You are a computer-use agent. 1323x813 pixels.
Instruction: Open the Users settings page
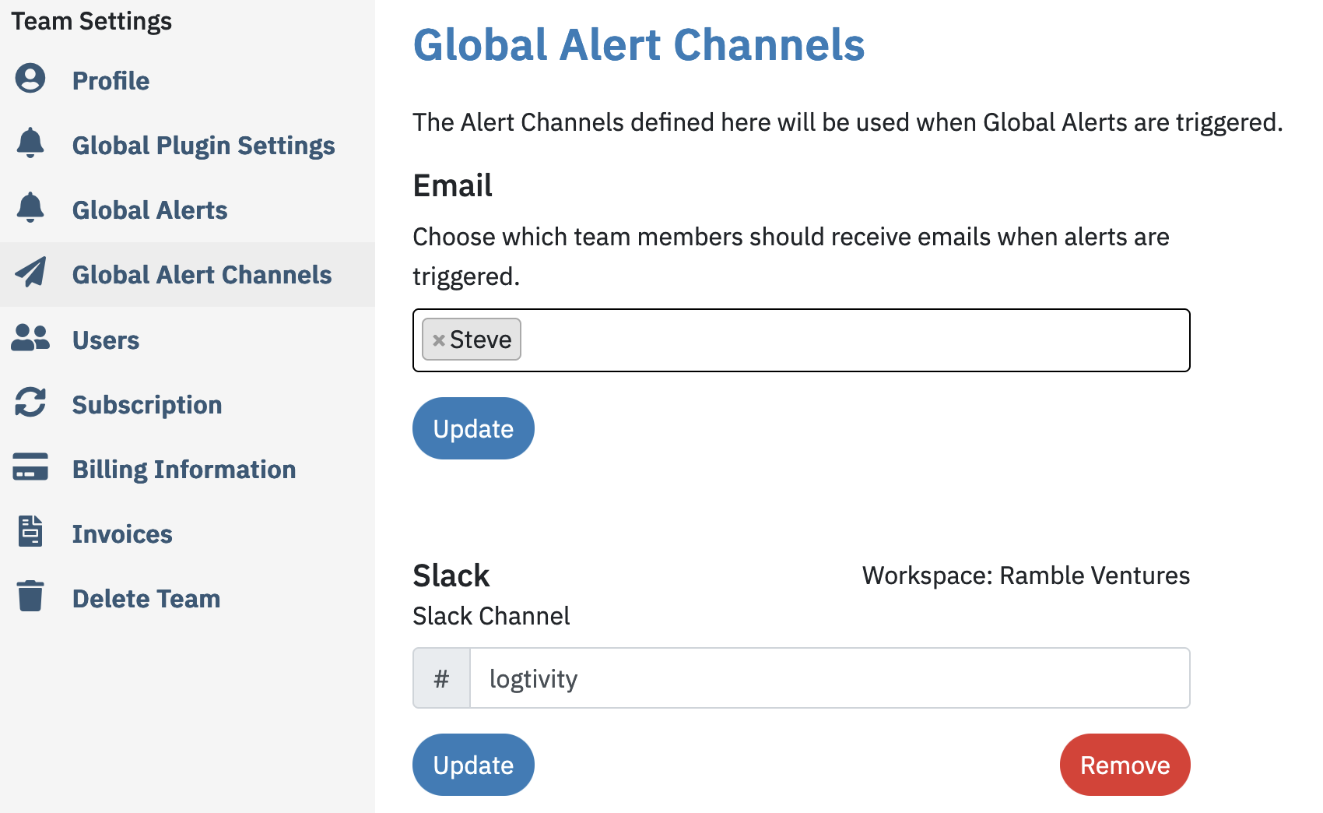pos(105,338)
